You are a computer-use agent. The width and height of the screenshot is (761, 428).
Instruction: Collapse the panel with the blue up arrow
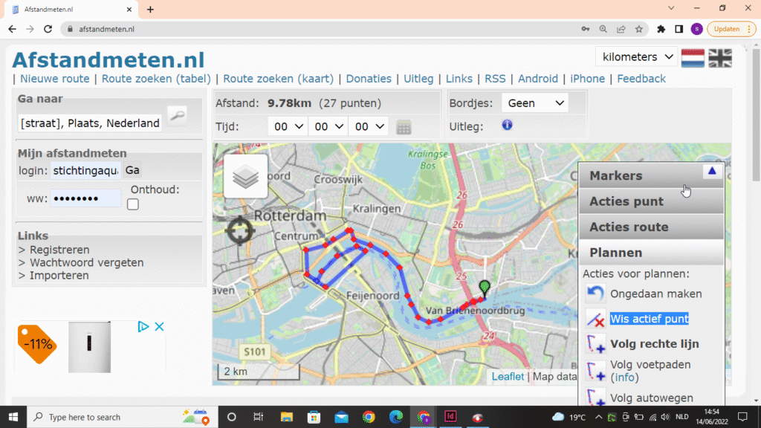click(712, 172)
